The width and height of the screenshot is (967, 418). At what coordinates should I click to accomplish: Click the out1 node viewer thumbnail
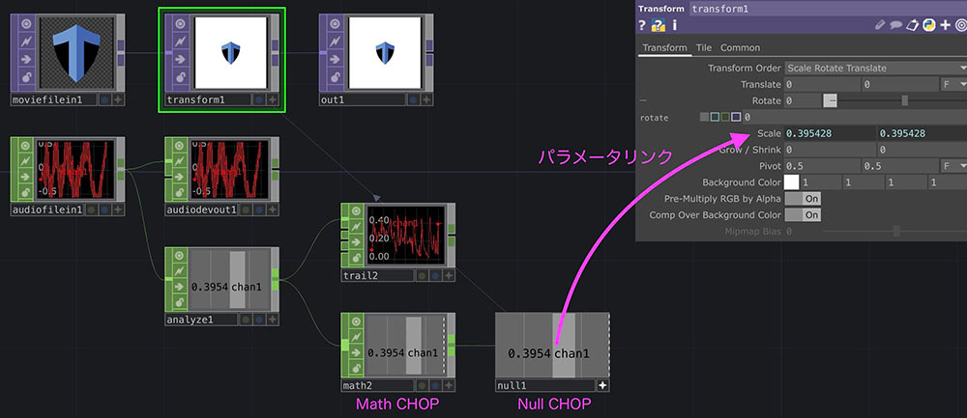(x=385, y=53)
